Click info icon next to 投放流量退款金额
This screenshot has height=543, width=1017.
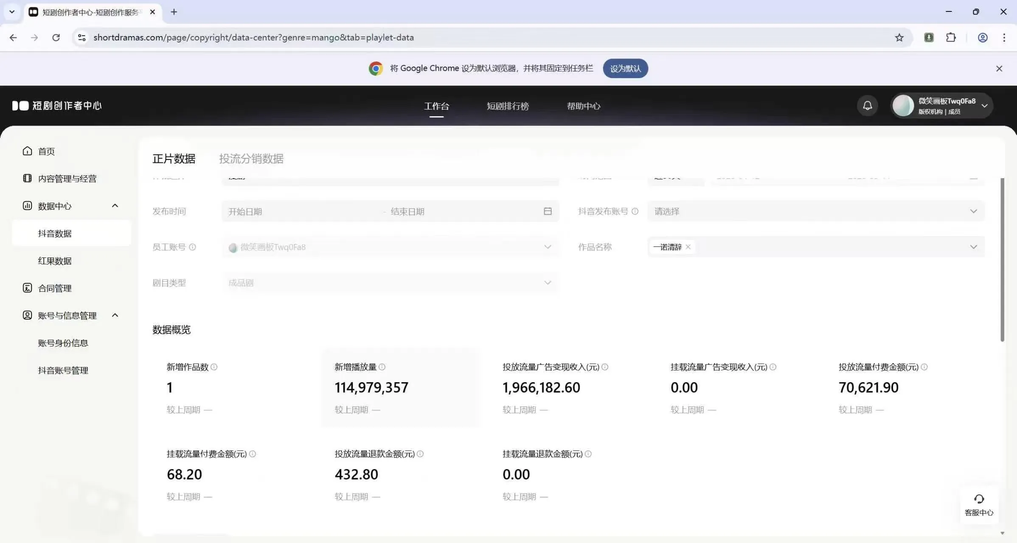[420, 454]
